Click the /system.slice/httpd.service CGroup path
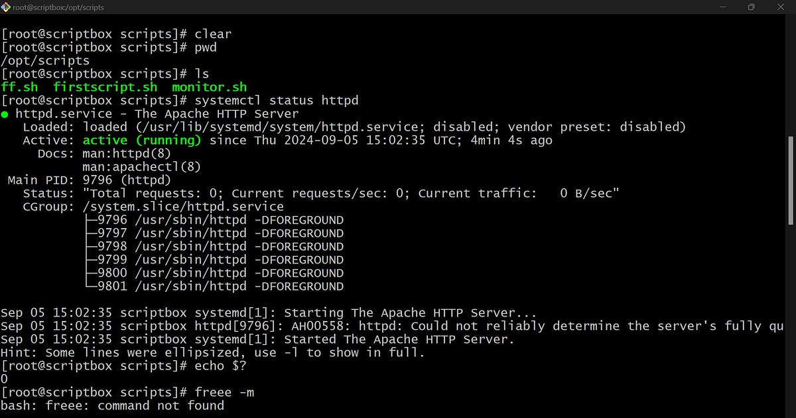Screen dimensions: 796x418 [184, 206]
